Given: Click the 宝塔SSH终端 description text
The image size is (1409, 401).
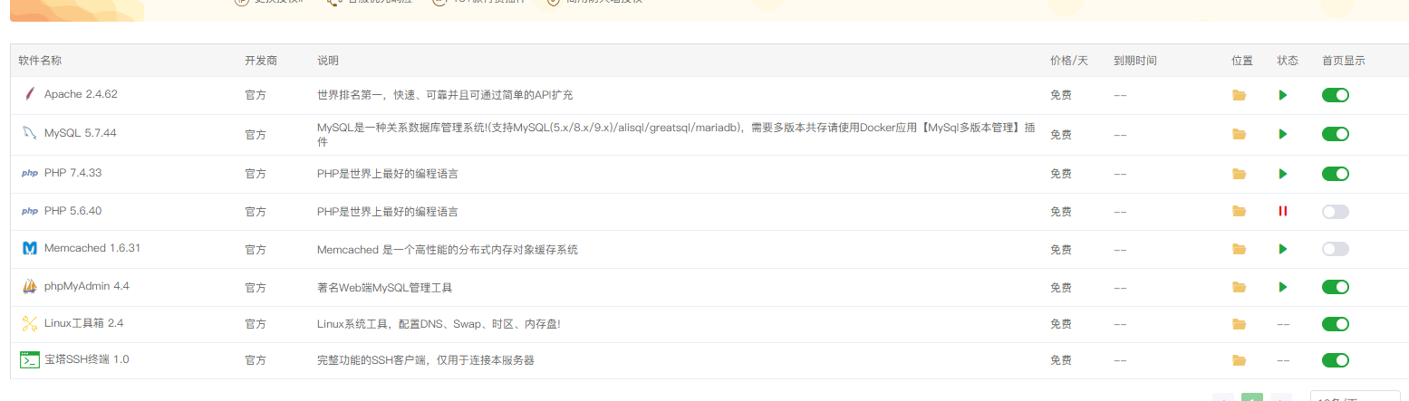Looking at the screenshot, I should click(x=425, y=360).
